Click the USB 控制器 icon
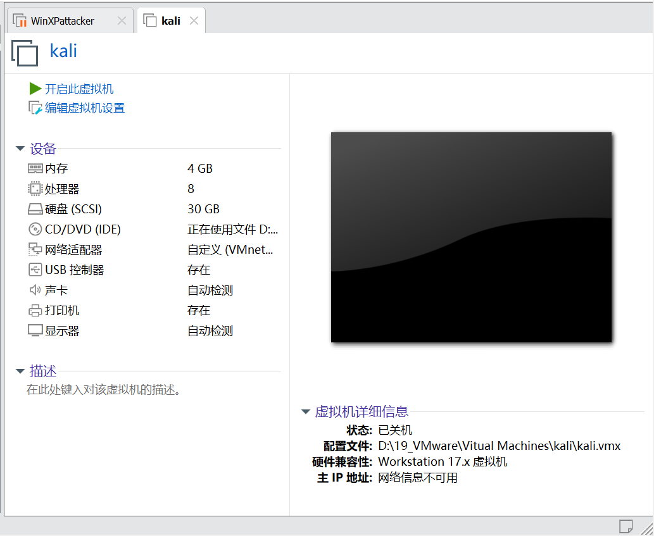654x536 pixels. click(35, 270)
